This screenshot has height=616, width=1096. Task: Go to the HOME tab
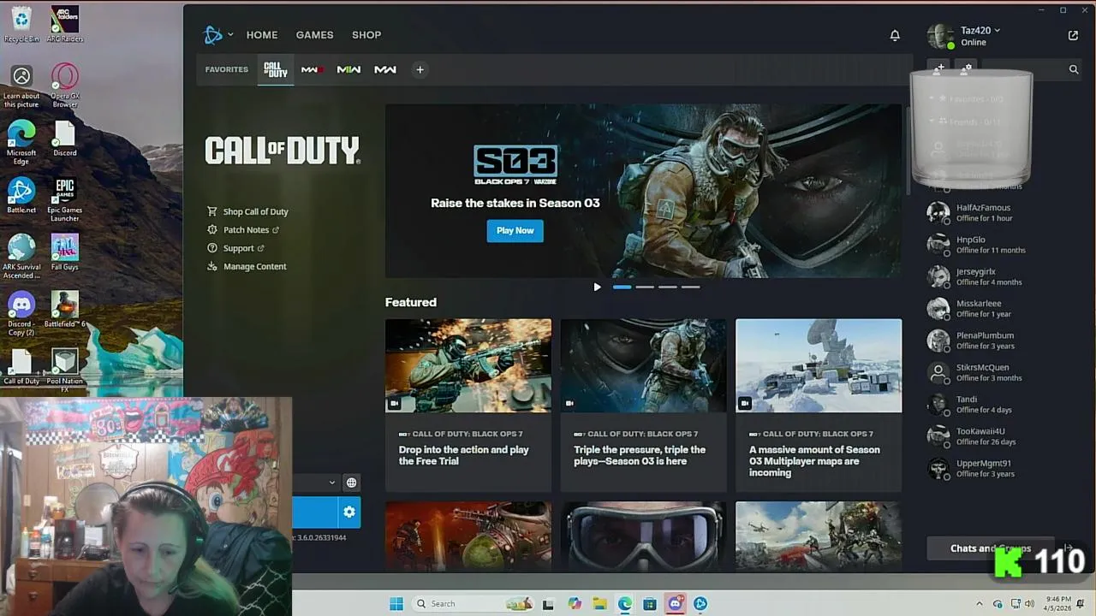[x=262, y=35]
